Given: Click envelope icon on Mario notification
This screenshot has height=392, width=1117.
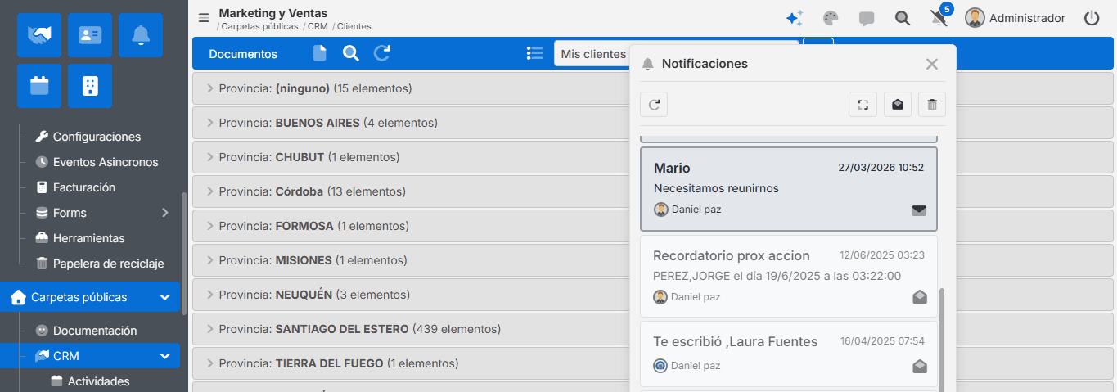Looking at the screenshot, I should coord(919,210).
